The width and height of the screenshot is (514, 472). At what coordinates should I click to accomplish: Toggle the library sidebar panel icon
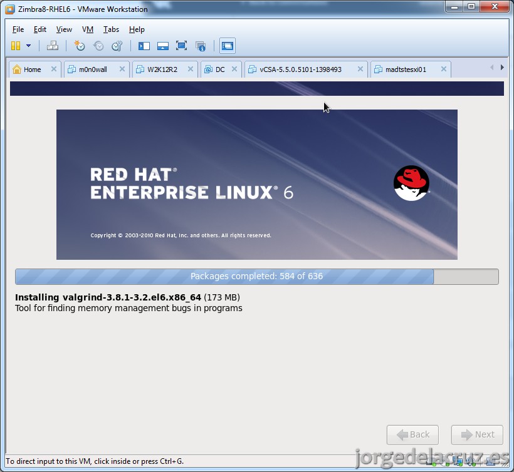[x=144, y=46]
